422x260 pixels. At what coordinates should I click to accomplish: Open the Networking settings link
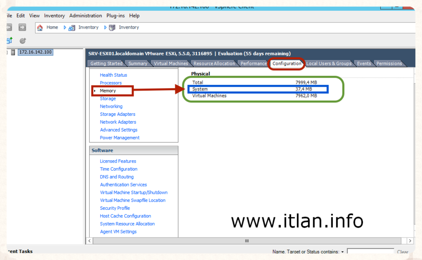tap(111, 106)
